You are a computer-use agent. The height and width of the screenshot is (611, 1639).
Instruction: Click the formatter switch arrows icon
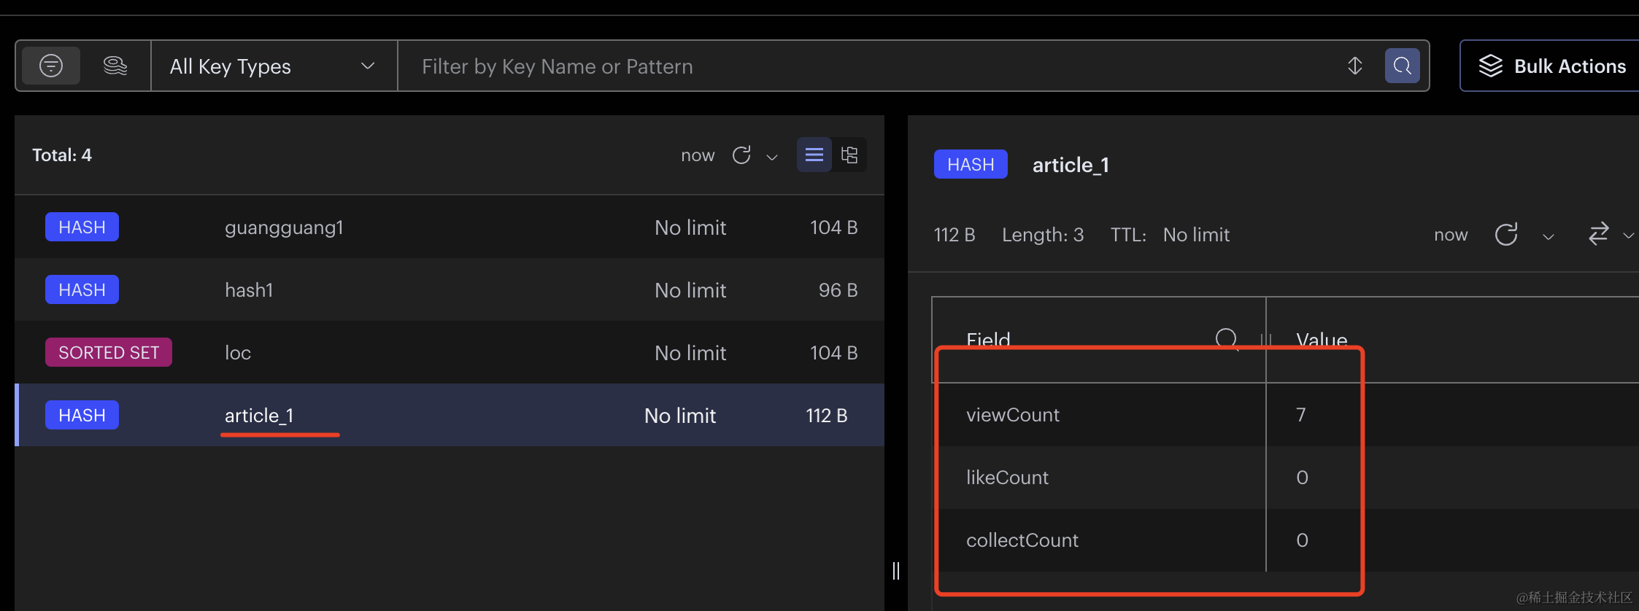click(x=1598, y=235)
